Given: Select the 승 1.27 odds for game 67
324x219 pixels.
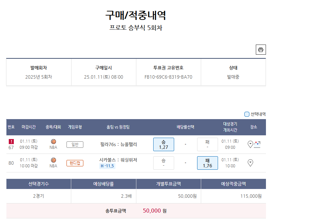Looking at the screenshot, I should 164,144.
